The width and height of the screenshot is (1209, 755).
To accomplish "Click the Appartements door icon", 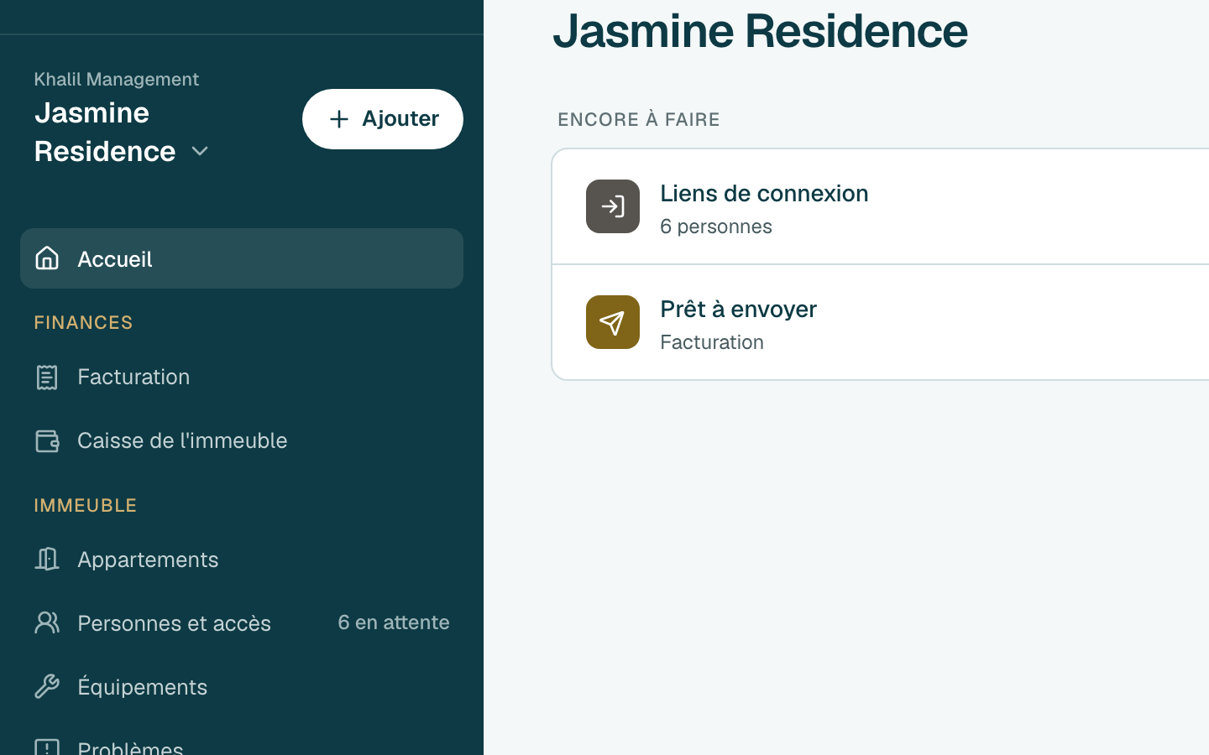I will pos(47,559).
